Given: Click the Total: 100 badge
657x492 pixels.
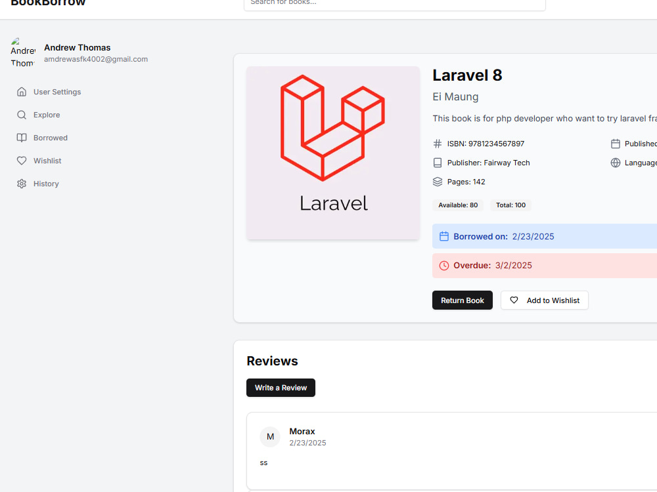Looking at the screenshot, I should click(510, 205).
